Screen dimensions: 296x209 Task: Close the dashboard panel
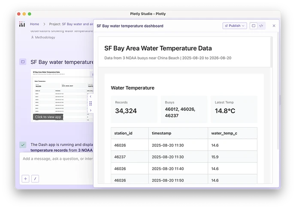click(x=274, y=26)
